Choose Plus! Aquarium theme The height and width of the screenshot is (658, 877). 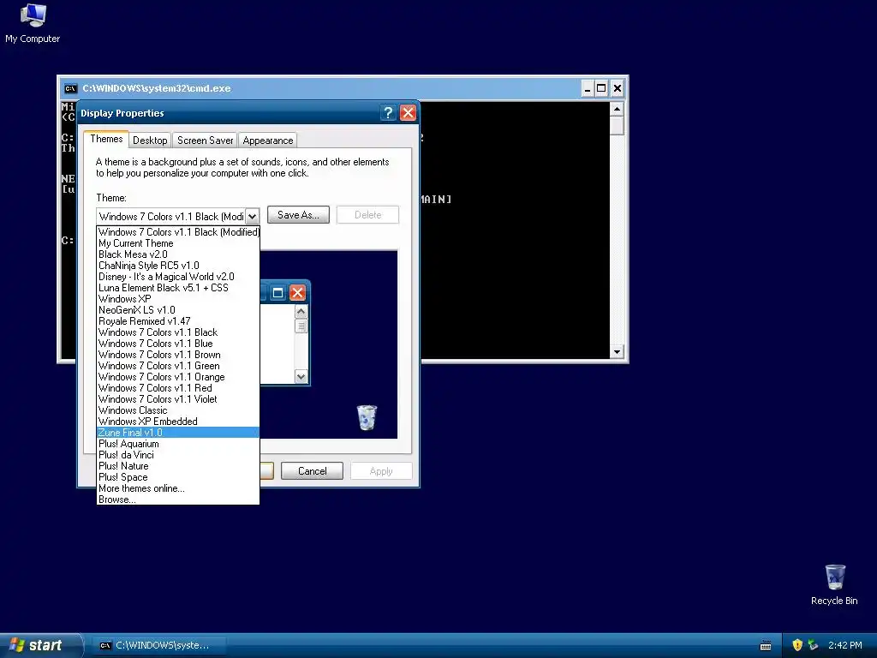[178, 444]
